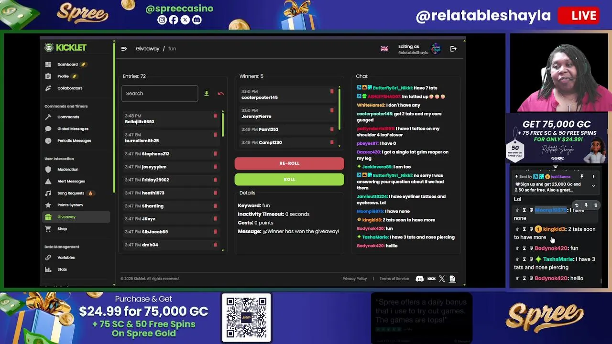Click the Discord icon in footer
The height and width of the screenshot is (344, 612).
(x=419, y=279)
